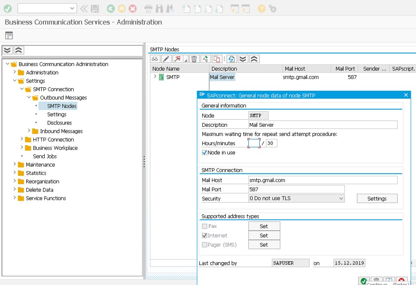416x285 pixels.
Task: Open the transaction command field dropdown
Action: [72, 8]
